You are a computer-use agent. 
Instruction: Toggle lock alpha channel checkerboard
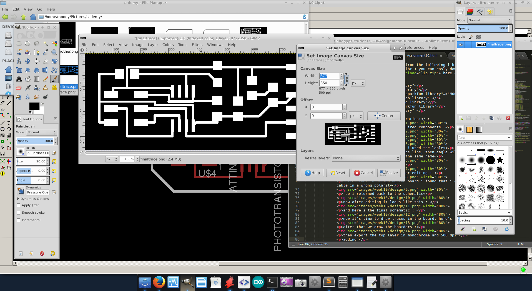pos(478,37)
